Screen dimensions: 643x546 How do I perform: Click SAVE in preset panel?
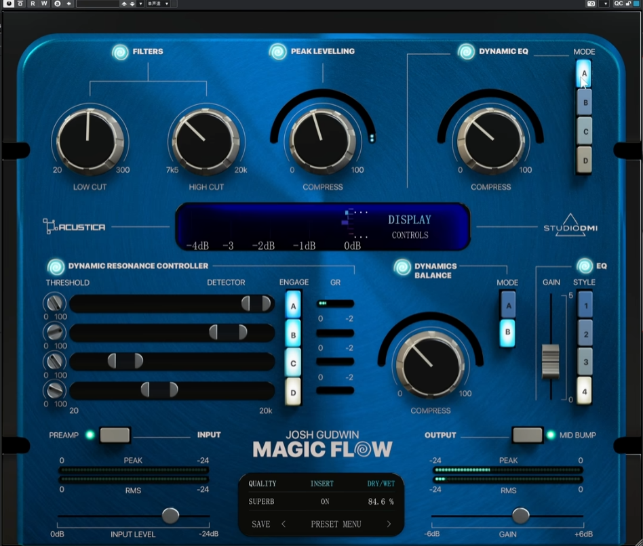pos(261,524)
